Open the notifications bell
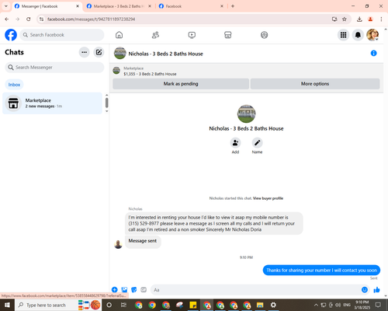This screenshot has height=311, width=388. (x=358, y=35)
